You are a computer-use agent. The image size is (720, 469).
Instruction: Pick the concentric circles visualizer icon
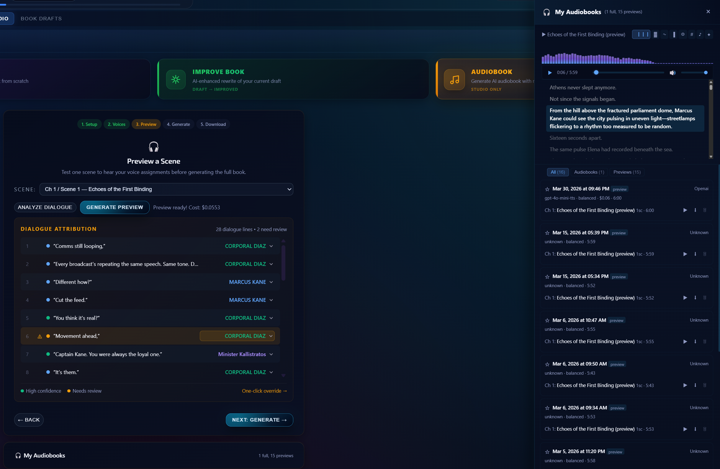(x=683, y=34)
